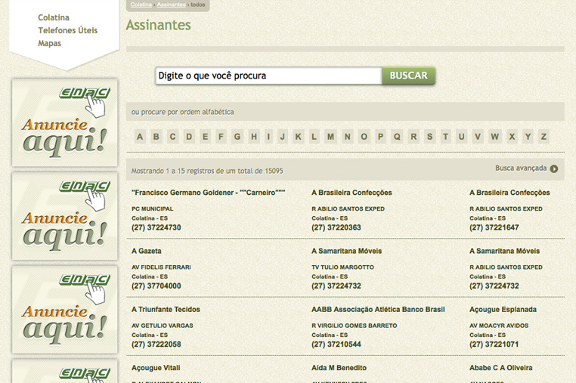Screen dimensions: 576x383
Task: Select the third Anuncie aqui banner
Action: [x=65, y=310]
